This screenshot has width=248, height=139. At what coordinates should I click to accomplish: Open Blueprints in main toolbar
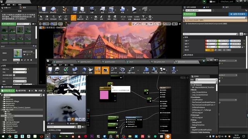[102, 10]
